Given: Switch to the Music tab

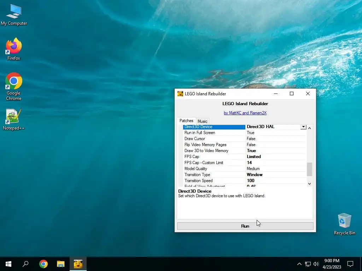Looking at the screenshot, I should coord(203,121).
